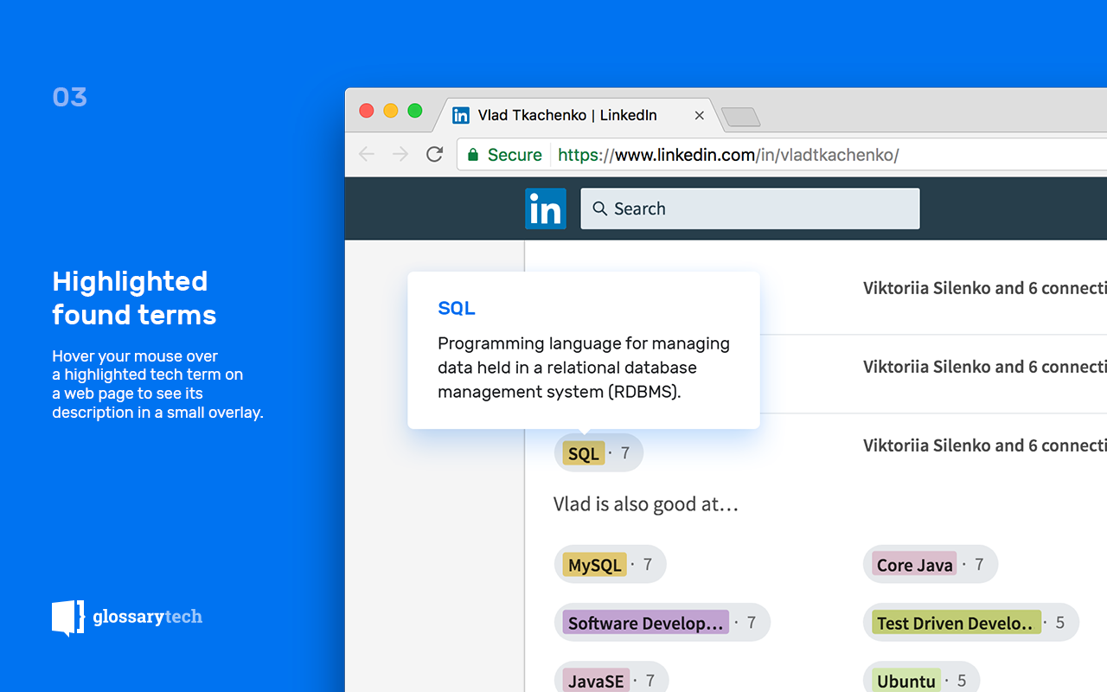Click the magnifier icon in the search box
Screen dimensions: 1107x692
(x=599, y=208)
